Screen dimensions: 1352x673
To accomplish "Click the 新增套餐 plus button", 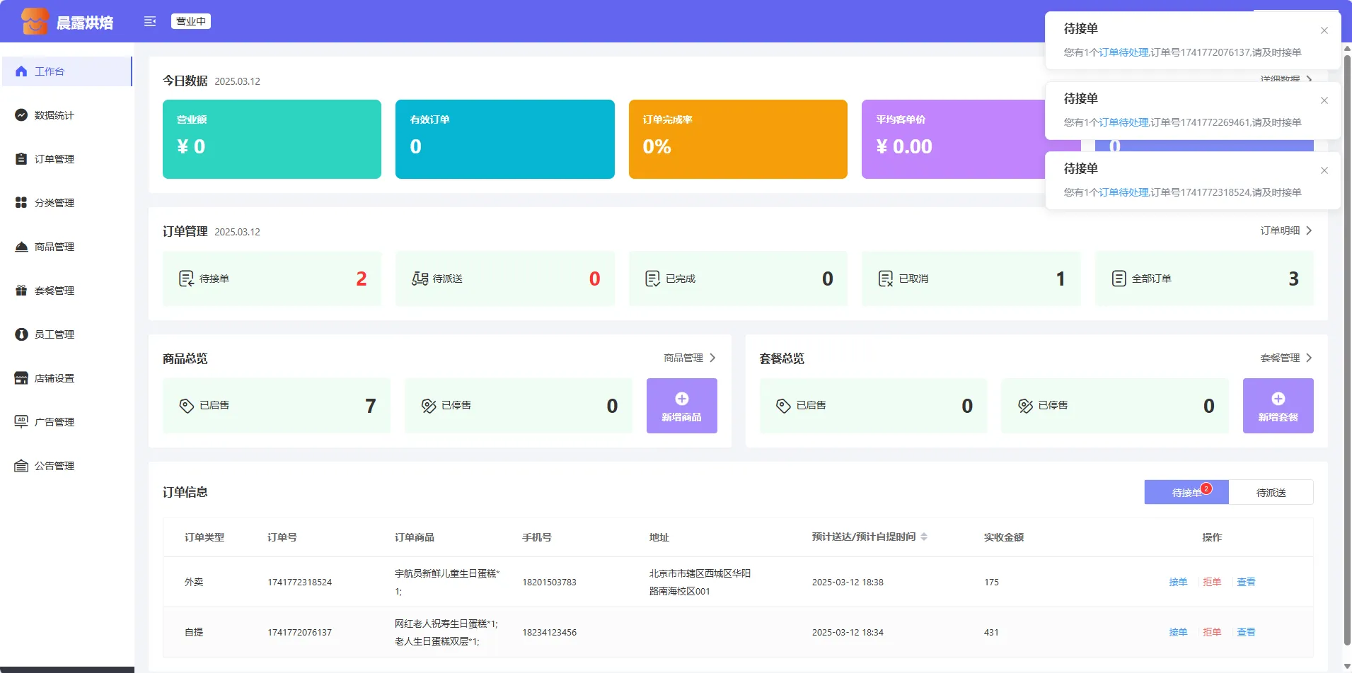I will coord(1278,406).
